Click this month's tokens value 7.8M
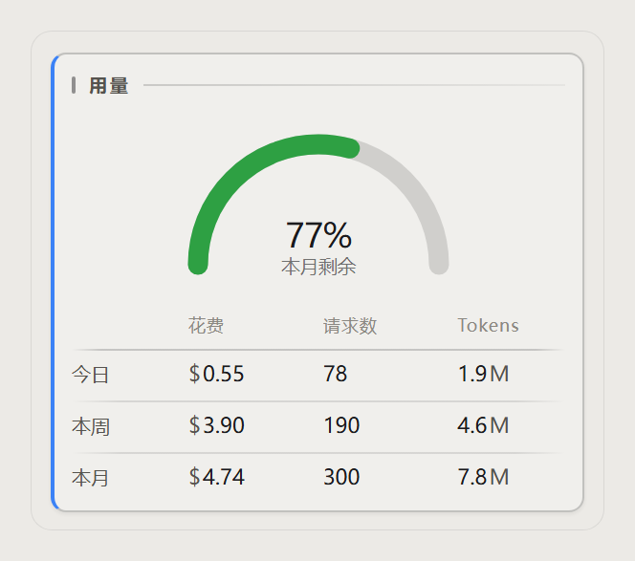This screenshot has height=561, width=635. tap(483, 476)
